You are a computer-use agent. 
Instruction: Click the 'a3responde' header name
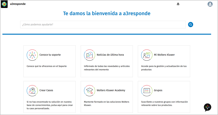[18, 4]
